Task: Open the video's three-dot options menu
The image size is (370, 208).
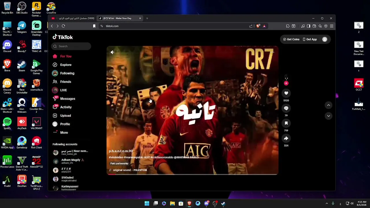Action: 272,52
